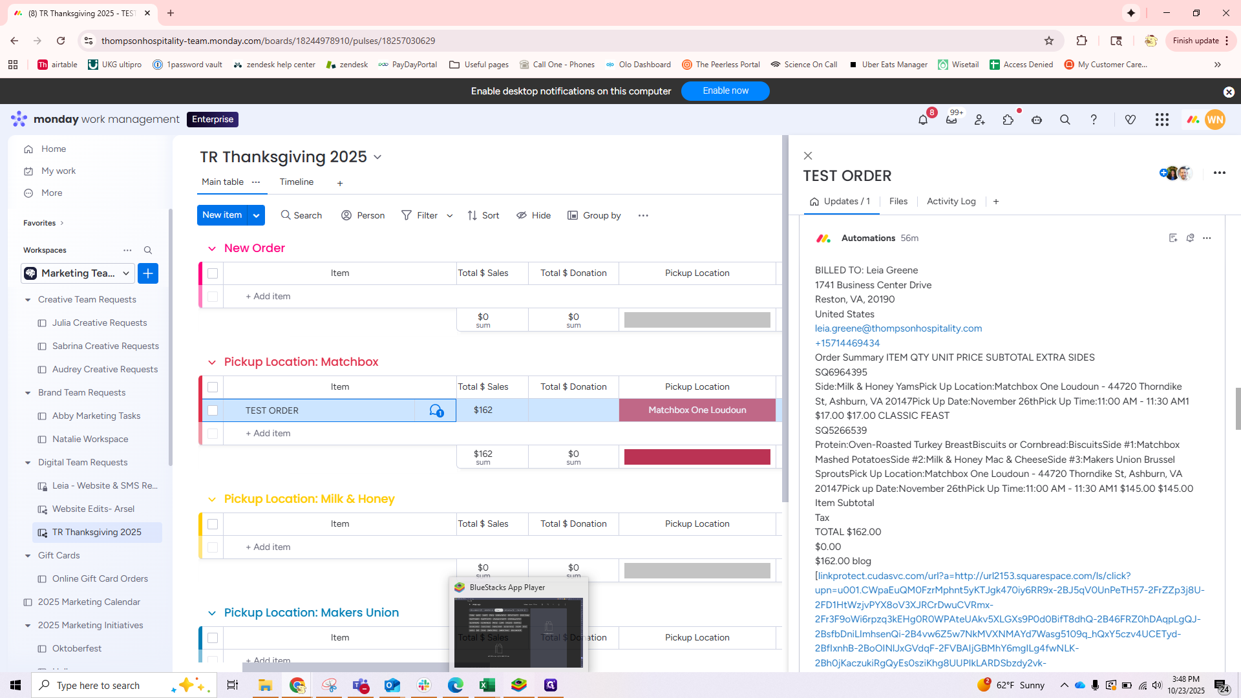The image size is (1241, 698).
Task: Click the Matchbox One Loudoun status cell
Action: pyautogui.click(x=697, y=410)
